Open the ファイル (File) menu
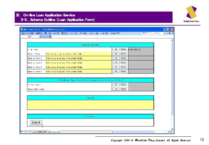Viewport: 209px width, 145px height. click(30, 33)
